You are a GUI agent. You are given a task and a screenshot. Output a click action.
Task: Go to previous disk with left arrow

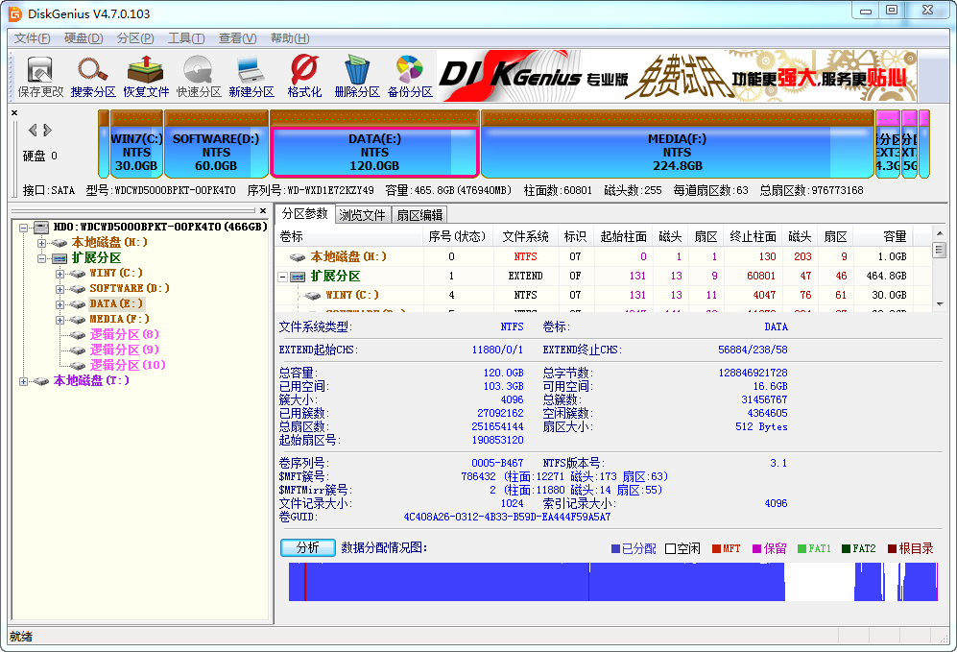(x=33, y=130)
